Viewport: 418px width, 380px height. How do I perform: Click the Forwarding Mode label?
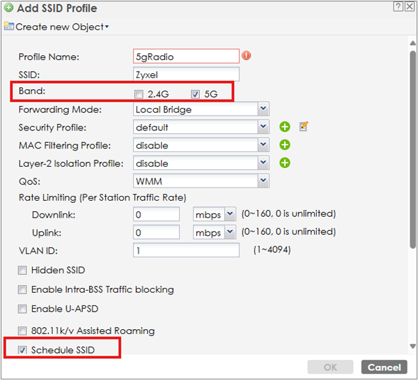pyautogui.click(x=60, y=109)
